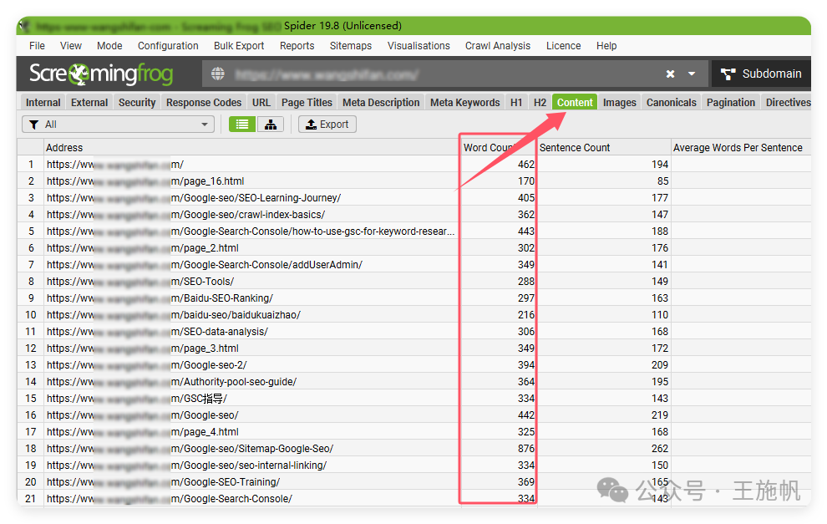The height and width of the screenshot is (524, 827).
Task: Switch to the Internal tab
Action: (43, 102)
